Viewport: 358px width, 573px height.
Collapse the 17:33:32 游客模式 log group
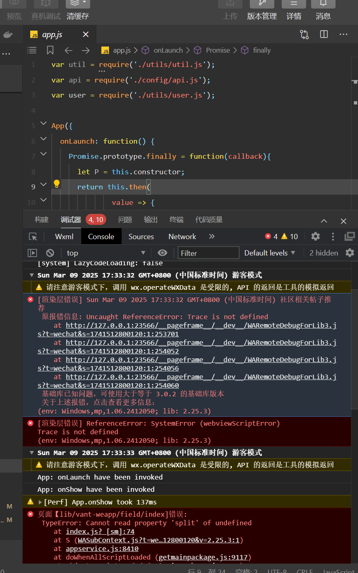(31, 275)
